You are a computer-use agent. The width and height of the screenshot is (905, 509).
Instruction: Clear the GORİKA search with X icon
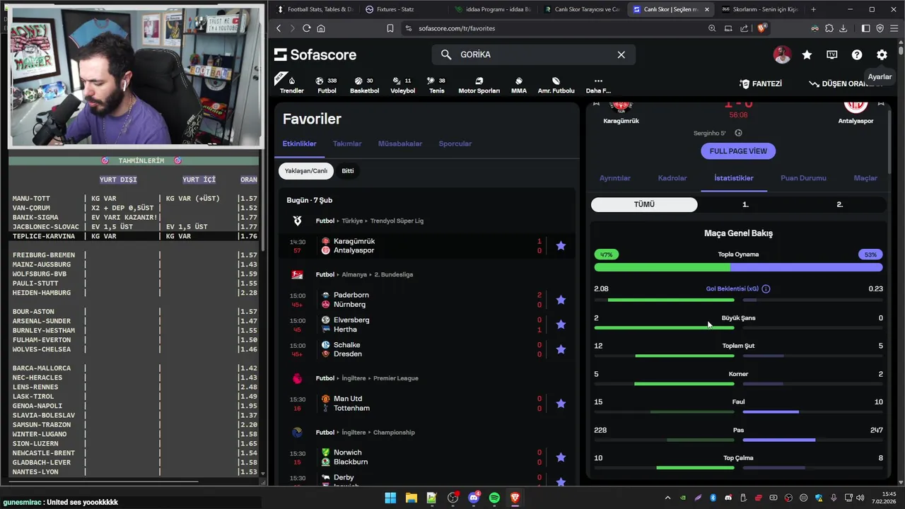(621, 54)
